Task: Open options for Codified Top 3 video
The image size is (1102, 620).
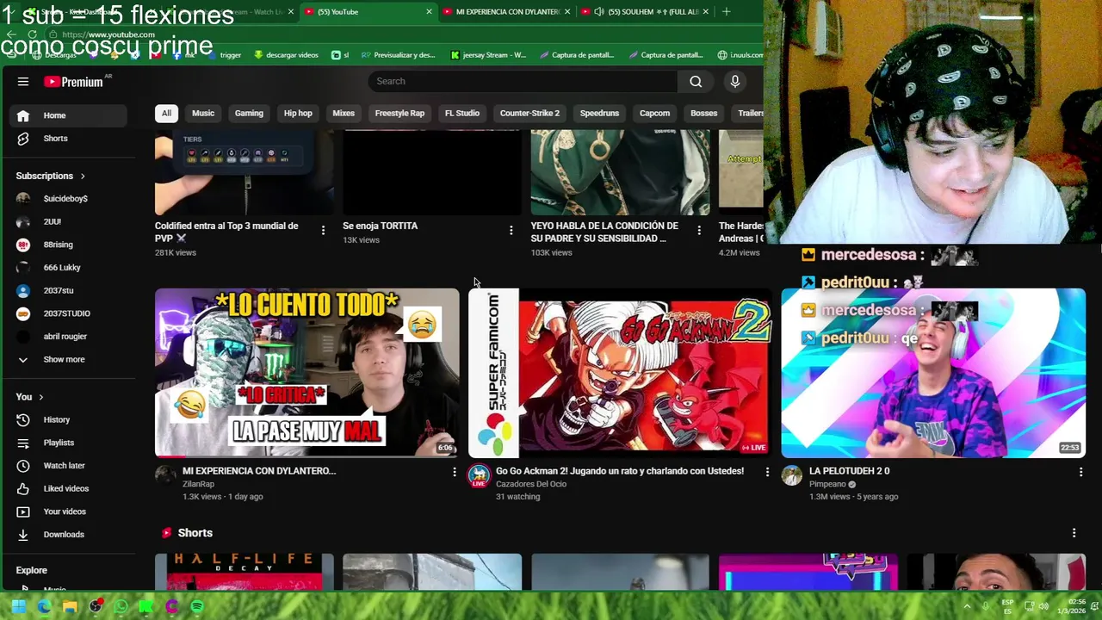Action: (323, 231)
